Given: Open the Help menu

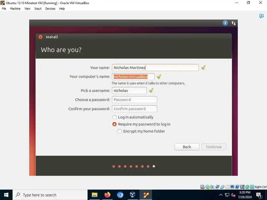Looking at the screenshot, I should 62,9.
